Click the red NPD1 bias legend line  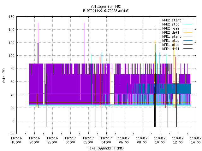click(188, 45)
